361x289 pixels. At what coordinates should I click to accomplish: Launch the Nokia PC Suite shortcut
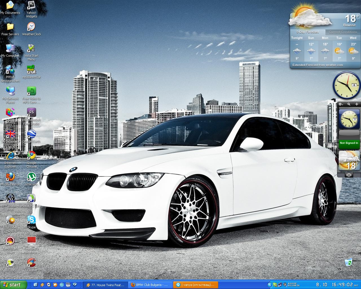tap(31, 201)
